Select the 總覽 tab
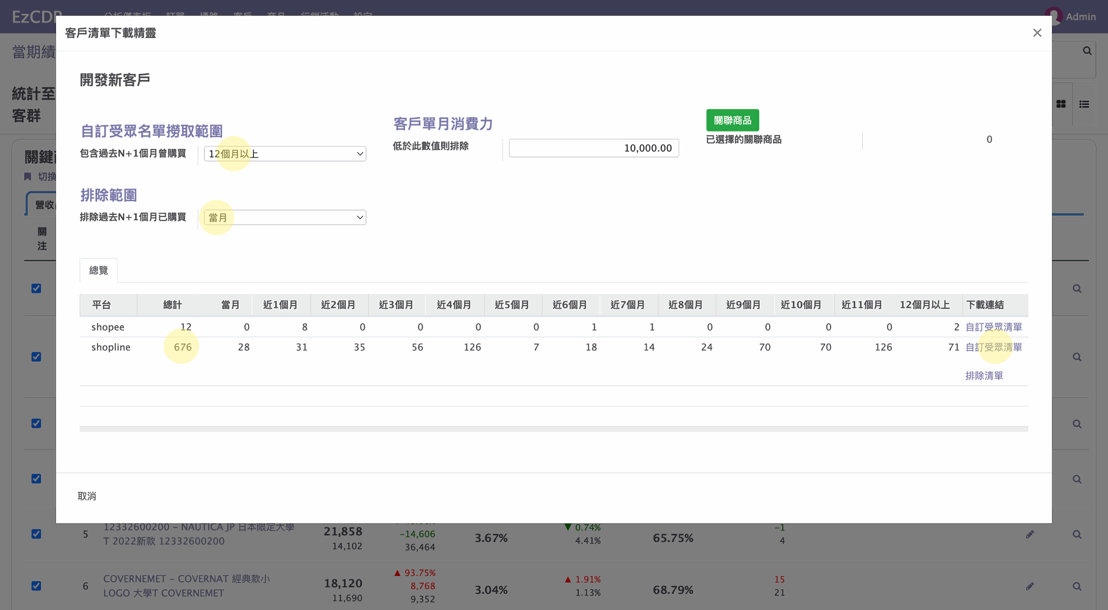 coord(99,270)
